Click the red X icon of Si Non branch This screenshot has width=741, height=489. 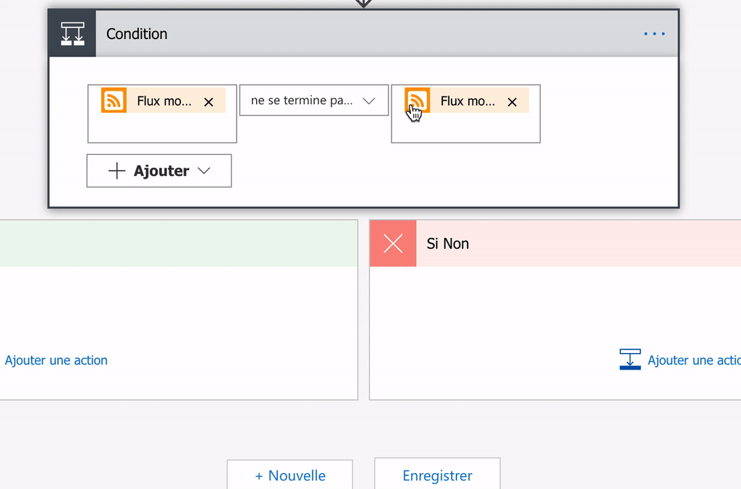point(393,244)
